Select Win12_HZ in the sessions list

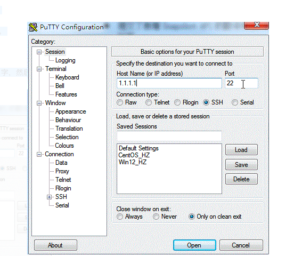coord(133,162)
